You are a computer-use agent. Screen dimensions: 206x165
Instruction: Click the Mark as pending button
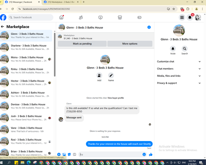tap(82, 44)
